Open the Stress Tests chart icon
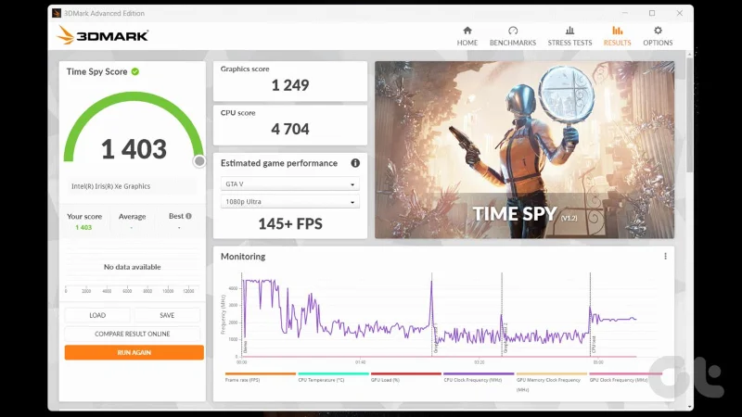 tap(569, 31)
